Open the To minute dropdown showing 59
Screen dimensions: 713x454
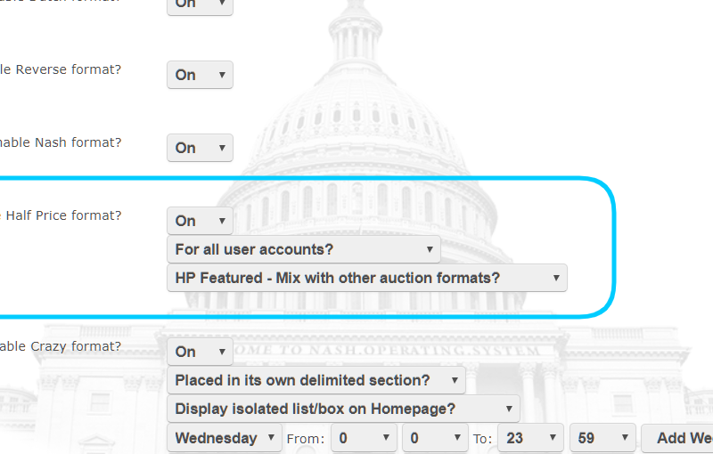[x=602, y=438]
